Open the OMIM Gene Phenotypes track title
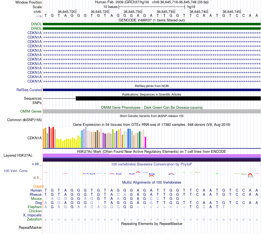The height and width of the screenshot is (234, 261). 152,108
